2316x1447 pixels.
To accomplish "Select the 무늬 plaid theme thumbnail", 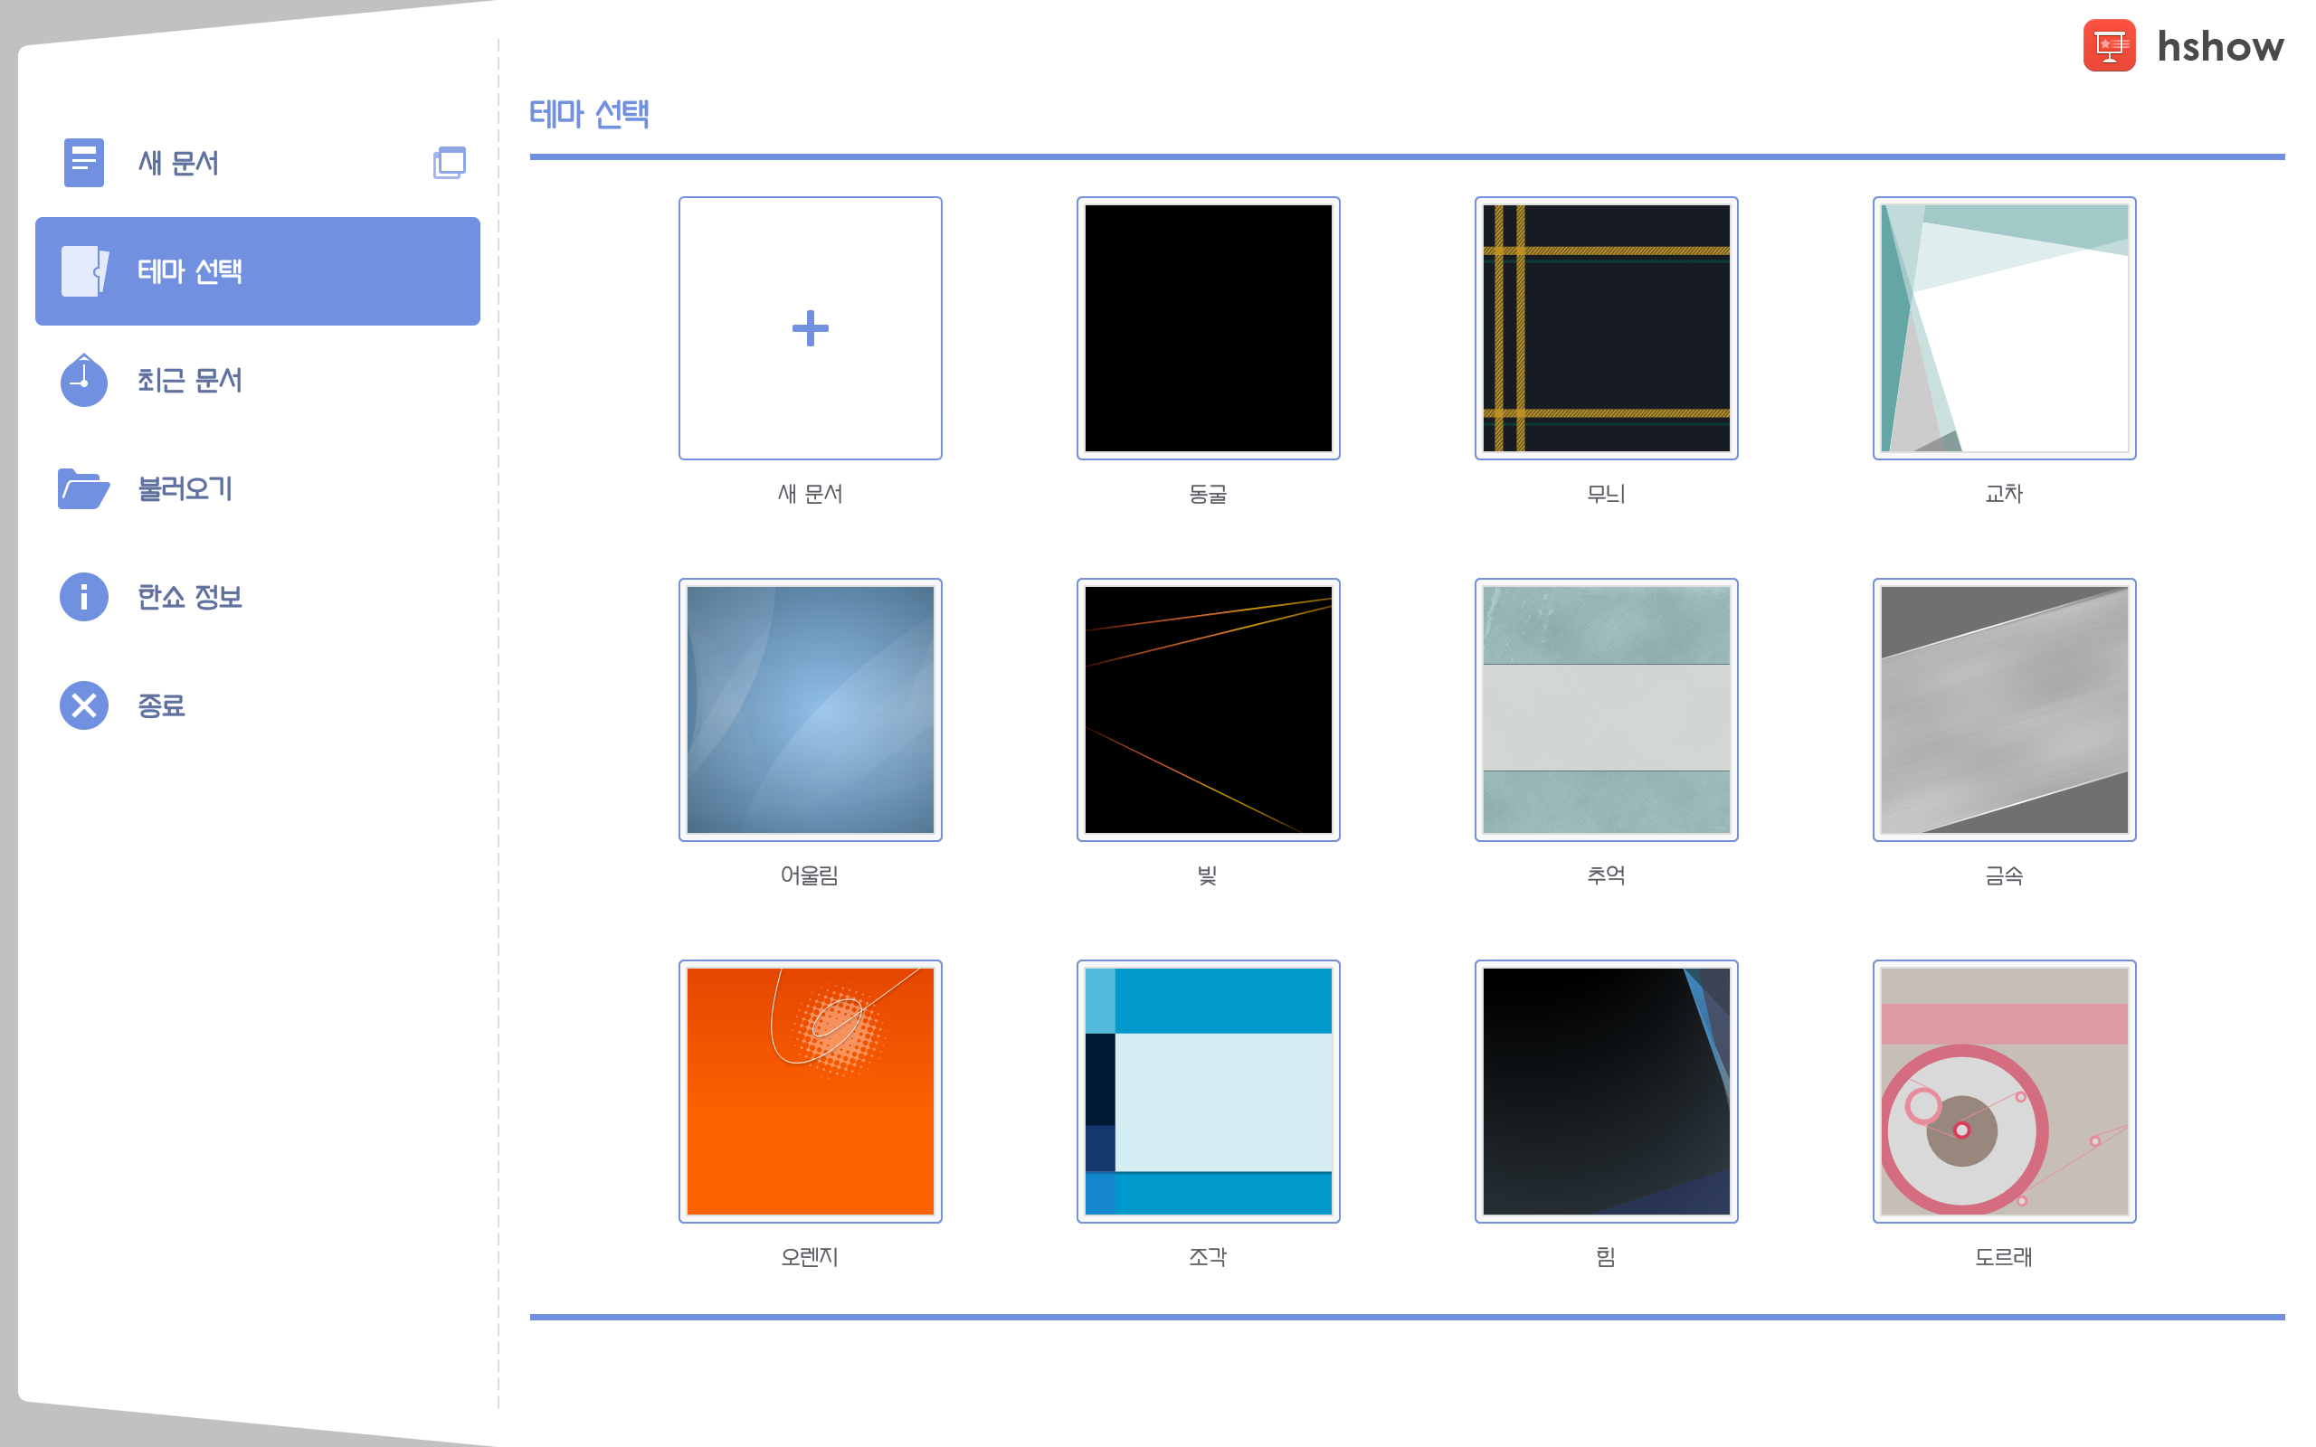I will [1606, 328].
